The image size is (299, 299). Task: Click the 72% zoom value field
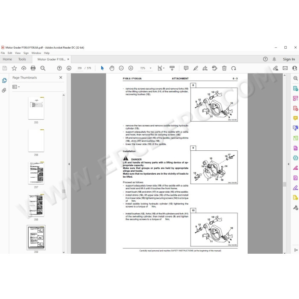click(143, 68)
